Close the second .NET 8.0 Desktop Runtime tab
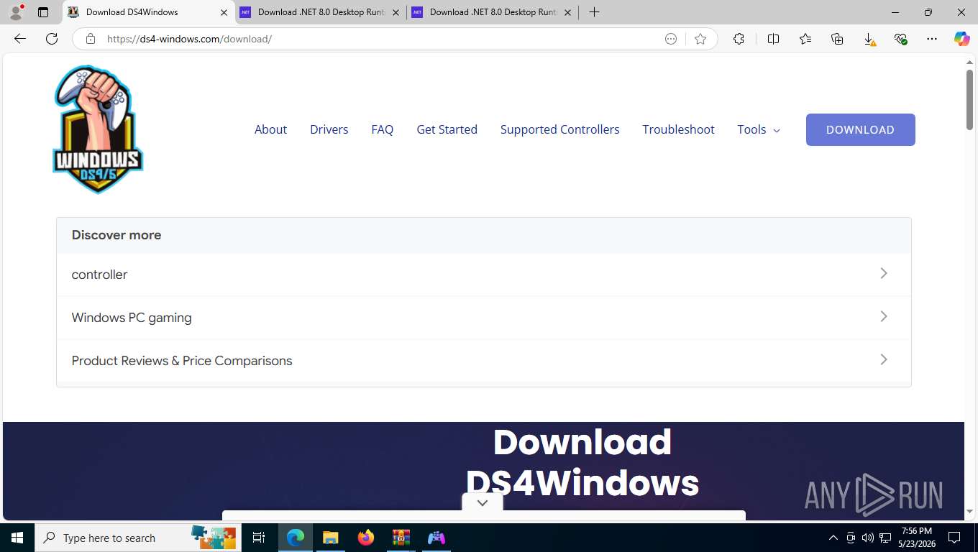The image size is (978, 552). [x=396, y=12]
